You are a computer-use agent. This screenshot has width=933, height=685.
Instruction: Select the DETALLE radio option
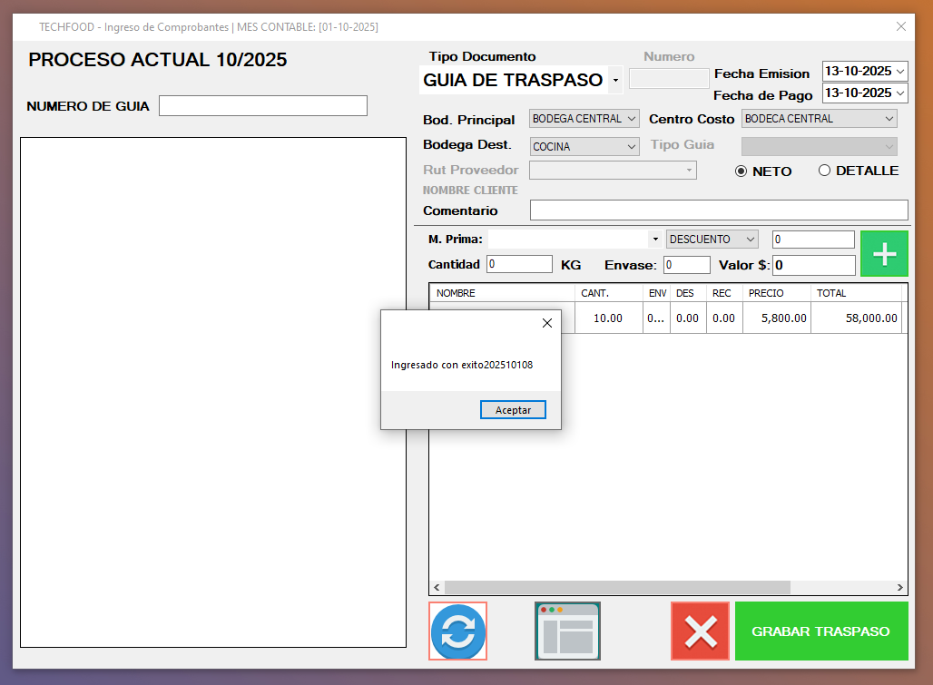[824, 171]
